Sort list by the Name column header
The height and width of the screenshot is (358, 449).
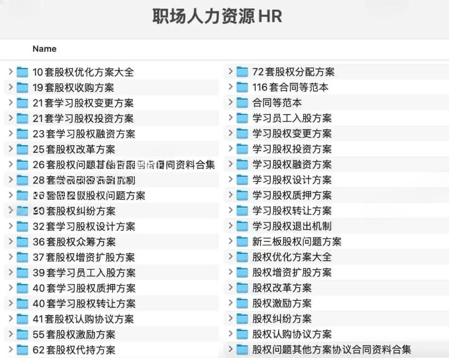(44, 49)
